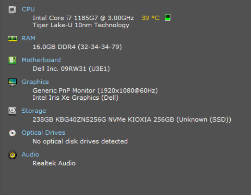Open the Optical Drives section link

tap(43, 133)
